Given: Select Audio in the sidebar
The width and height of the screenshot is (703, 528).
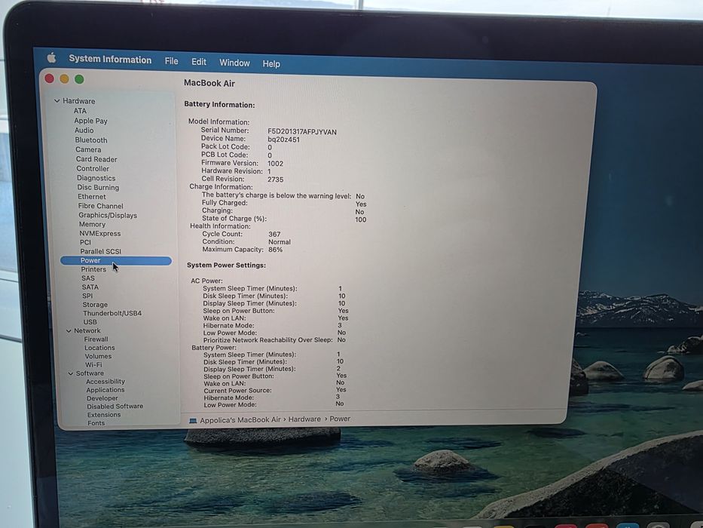Looking at the screenshot, I should coord(84,130).
